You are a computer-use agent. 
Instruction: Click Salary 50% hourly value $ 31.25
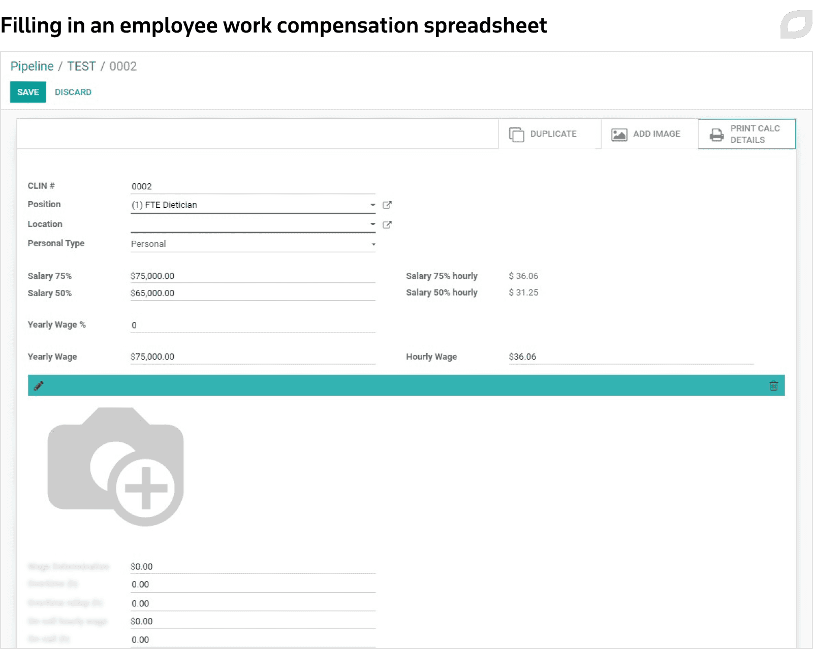523,293
